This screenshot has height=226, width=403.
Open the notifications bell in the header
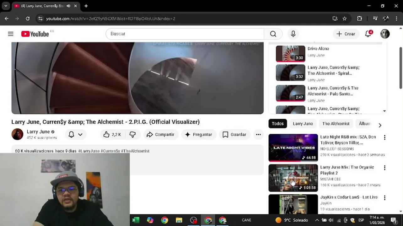pyautogui.click(x=368, y=34)
